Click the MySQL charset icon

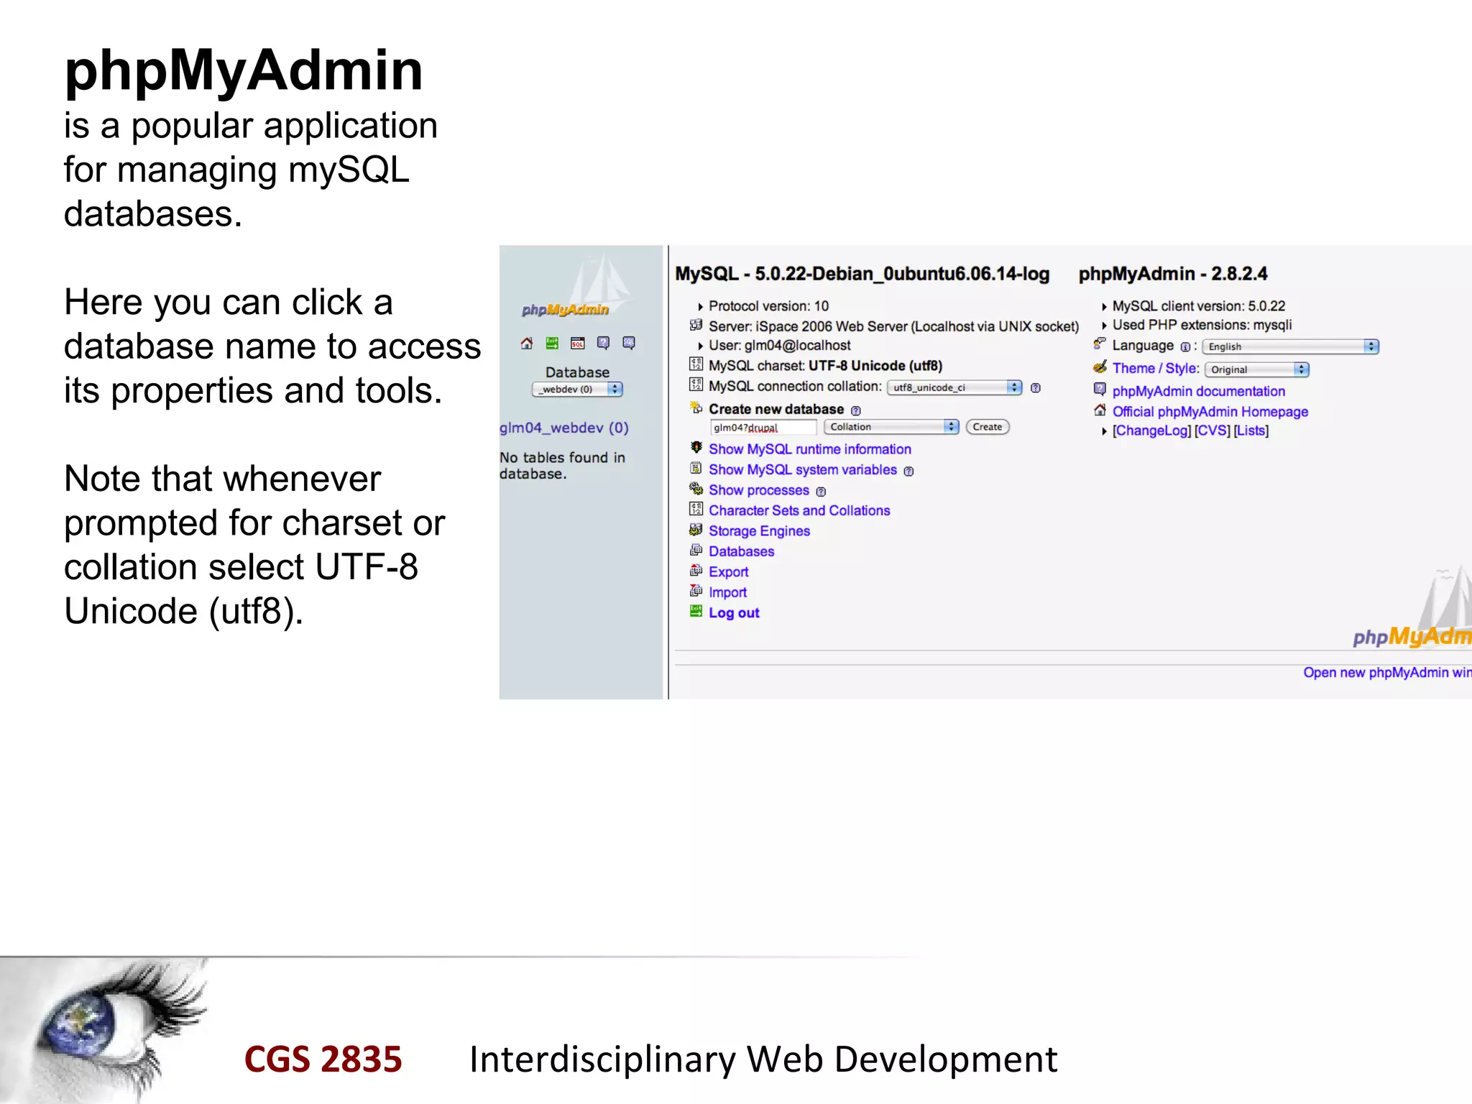(x=696, y=364)
